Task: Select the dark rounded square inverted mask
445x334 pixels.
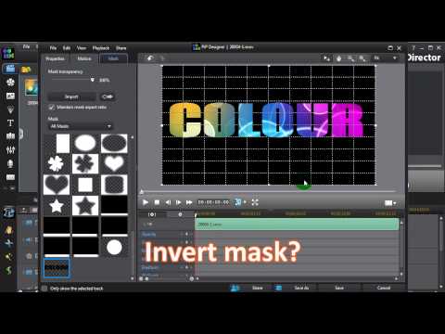Action: 114,185
